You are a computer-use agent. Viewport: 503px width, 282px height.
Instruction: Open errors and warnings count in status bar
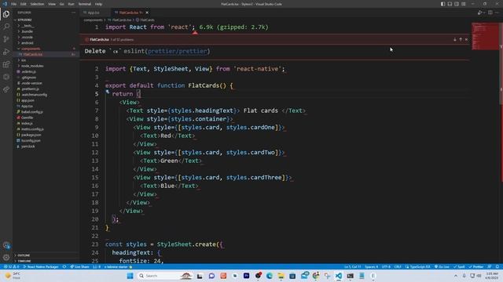[x=12, y=266]
